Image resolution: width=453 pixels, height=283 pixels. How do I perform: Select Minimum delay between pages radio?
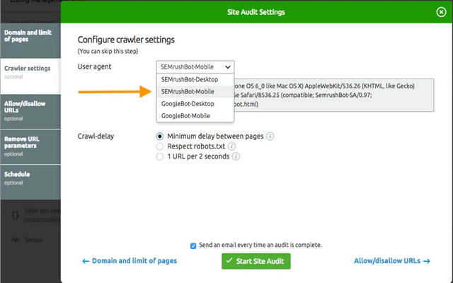point(160,137)
